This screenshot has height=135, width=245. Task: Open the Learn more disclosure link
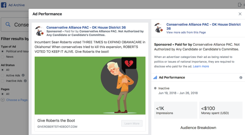coord(201,66)
